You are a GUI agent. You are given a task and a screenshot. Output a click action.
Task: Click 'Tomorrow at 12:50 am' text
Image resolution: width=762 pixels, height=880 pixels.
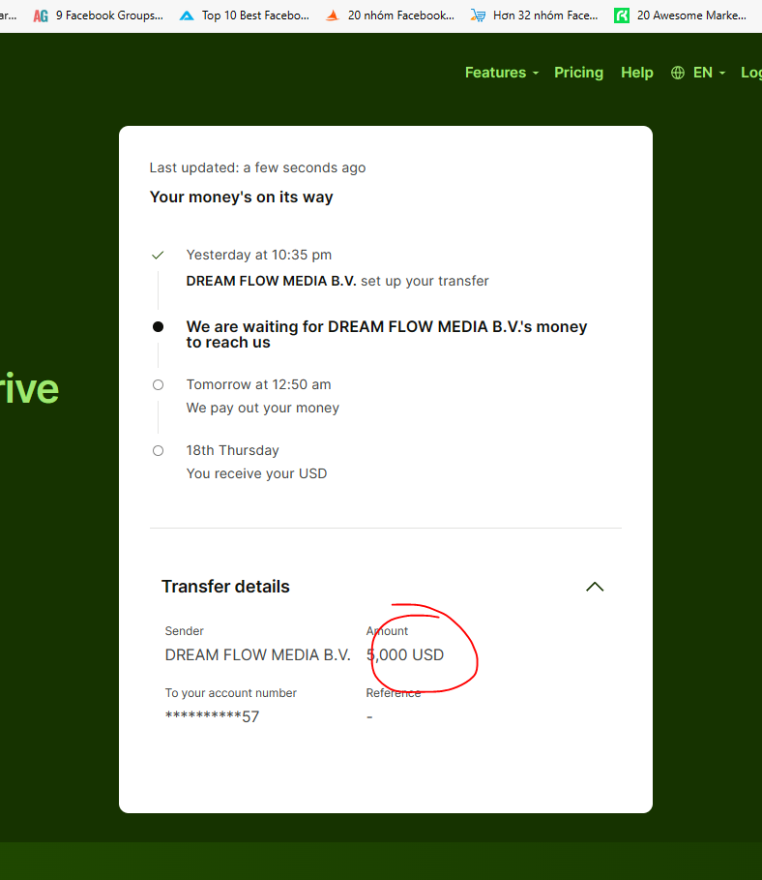tap(258, 384)
